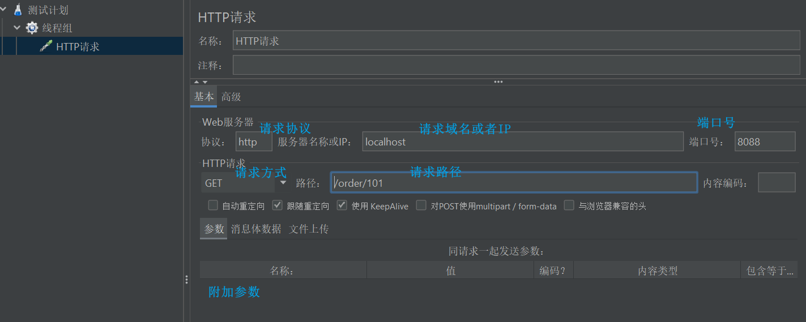Screen dimensions: 806x322
Task: Click the 包含等于... column header
Action: click(x=769, y=270)
